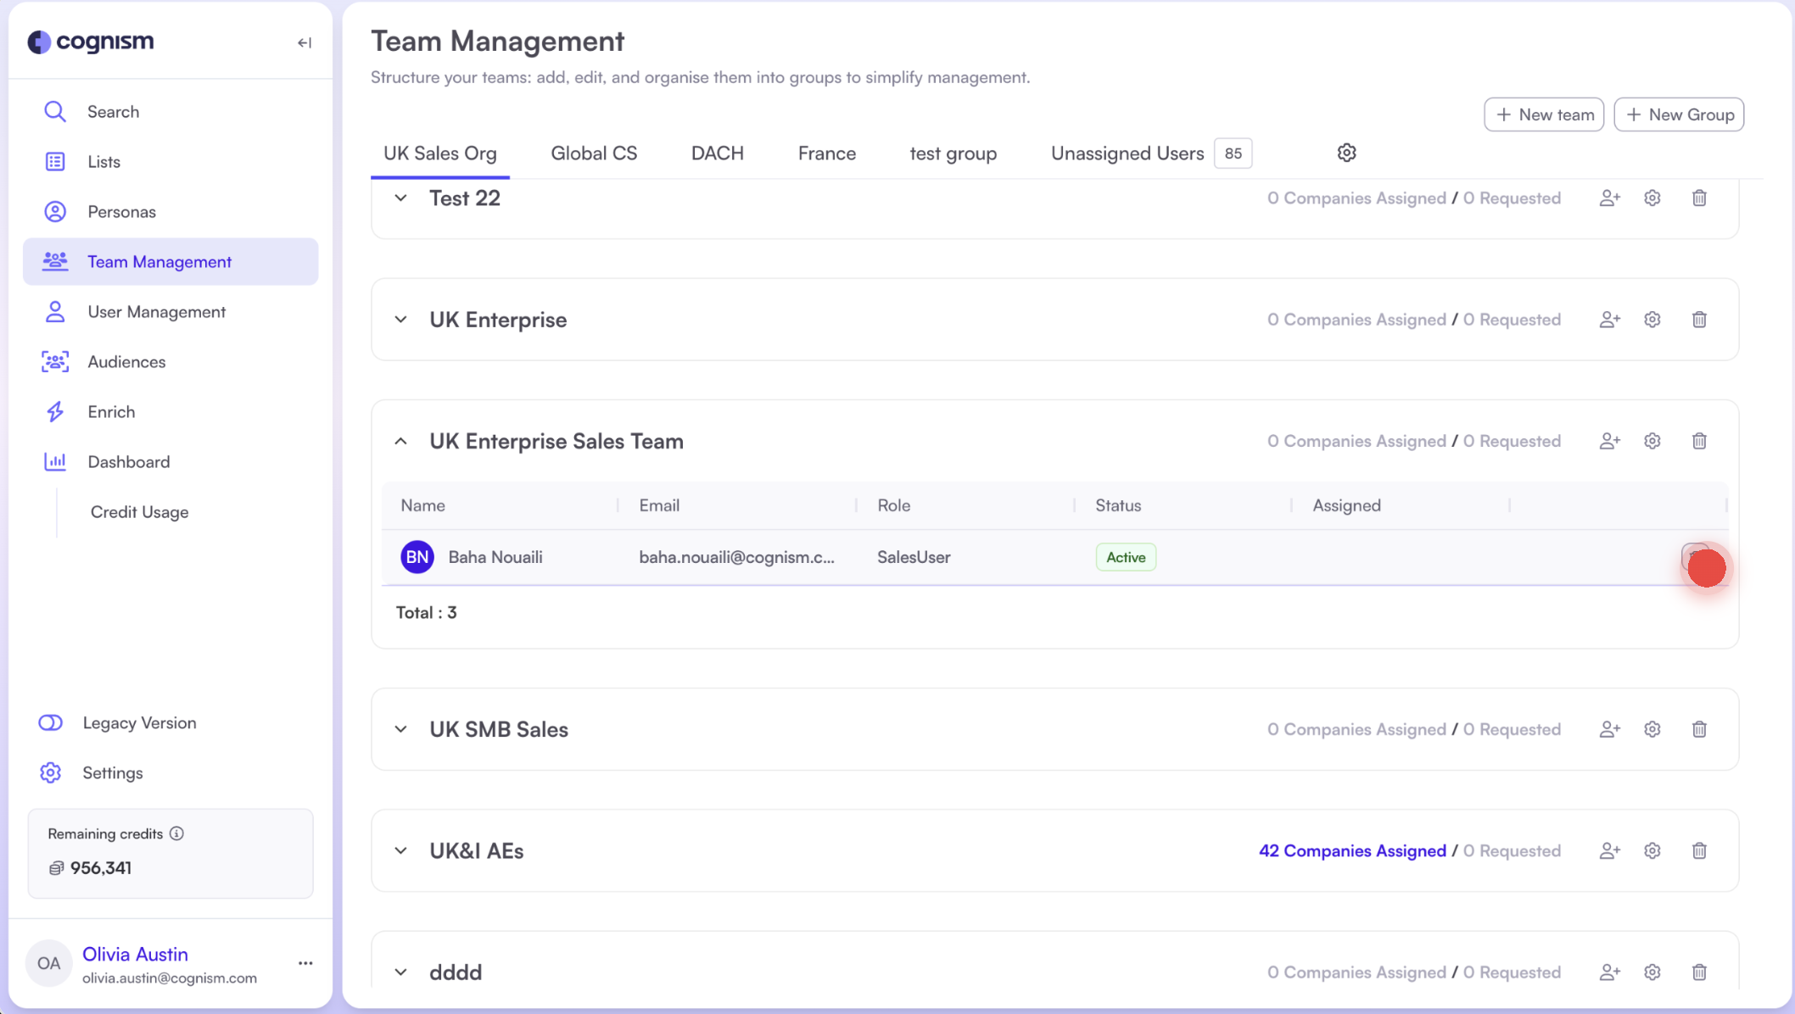Open the Dashboard panel
The image size is (1795, 1014).
tap(54, 461)
